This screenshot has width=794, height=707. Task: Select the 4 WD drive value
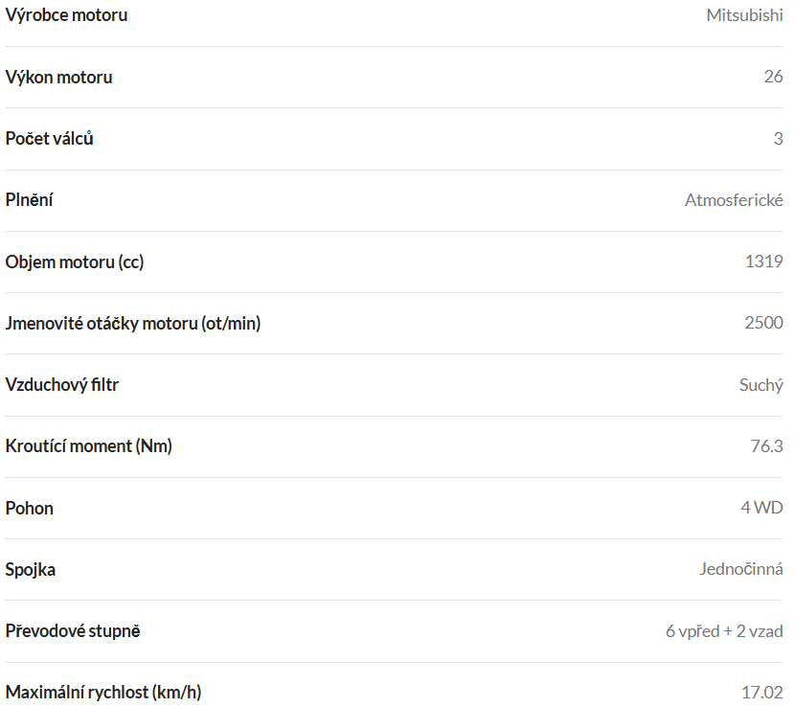pos(761,508)
